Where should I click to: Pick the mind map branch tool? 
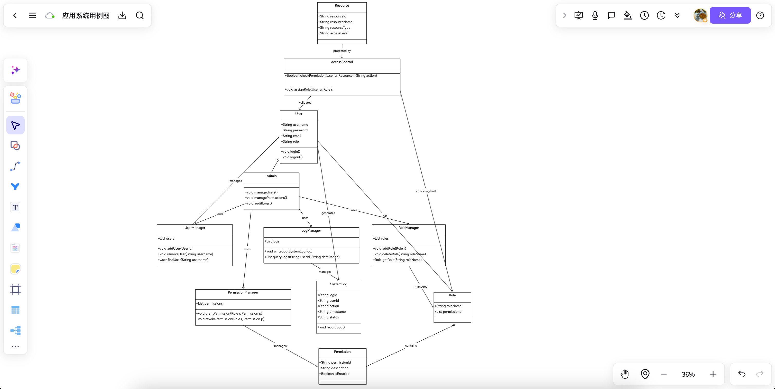(x=15, y=187)
